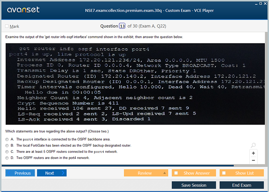Choose option B about backup designated router
Viewport: 269px width, 192px height.
click(x=7, y=146)
